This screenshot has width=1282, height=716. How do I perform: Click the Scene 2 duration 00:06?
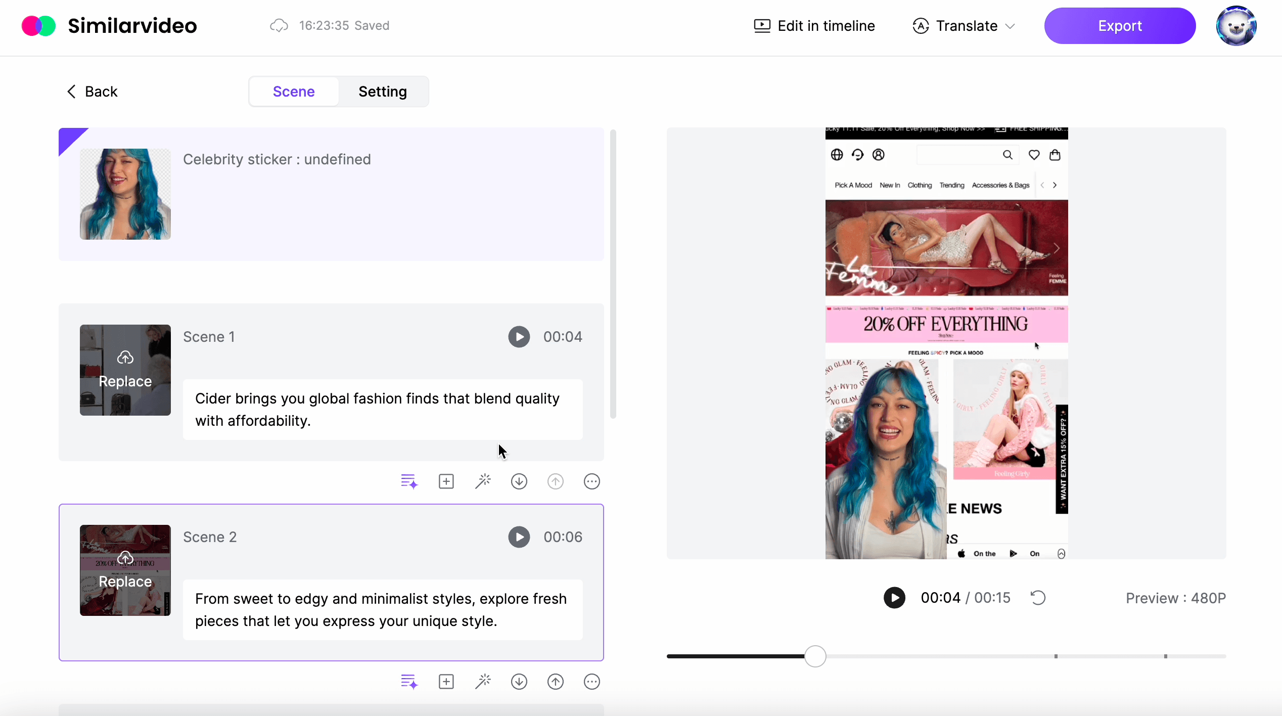(x=563, y=537)
